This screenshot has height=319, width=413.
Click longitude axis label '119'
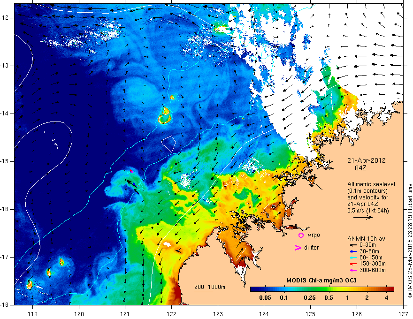tap(32, 314)
